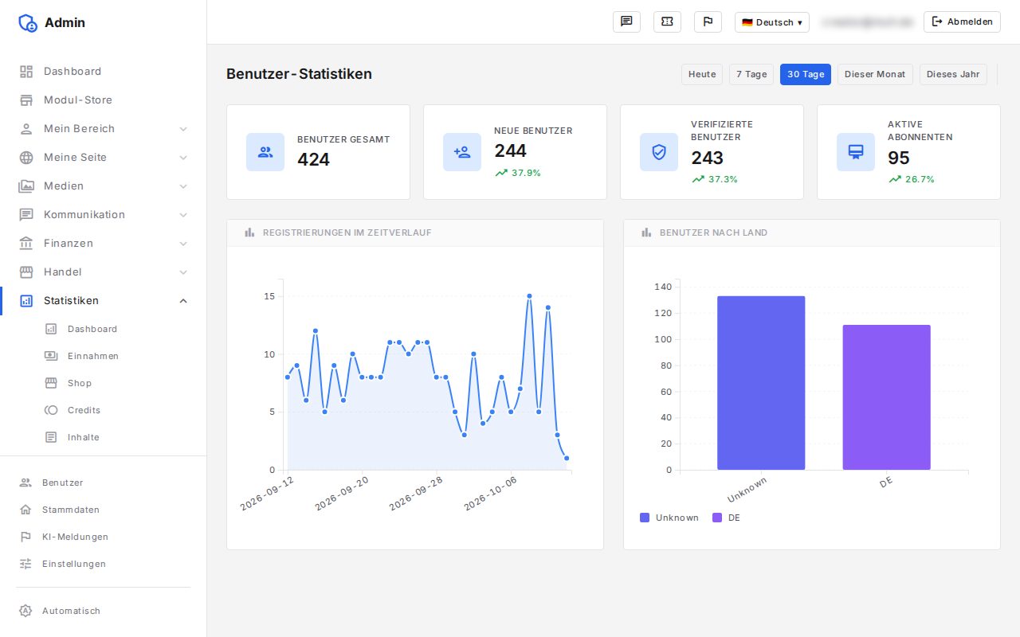Image resolution: width=1020 pixels, height=637 pixels.
Task: Click the Einnahmen money icon
Action: 51,356
